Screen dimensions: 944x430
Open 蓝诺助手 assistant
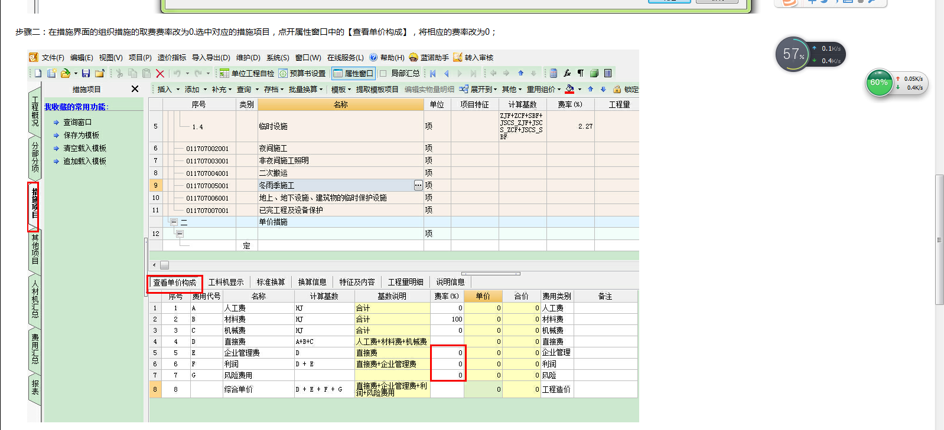pyautogui.click(x=429, y=57)
